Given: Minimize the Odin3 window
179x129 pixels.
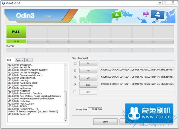Looking at the screenshot, I should coord(160,3).
